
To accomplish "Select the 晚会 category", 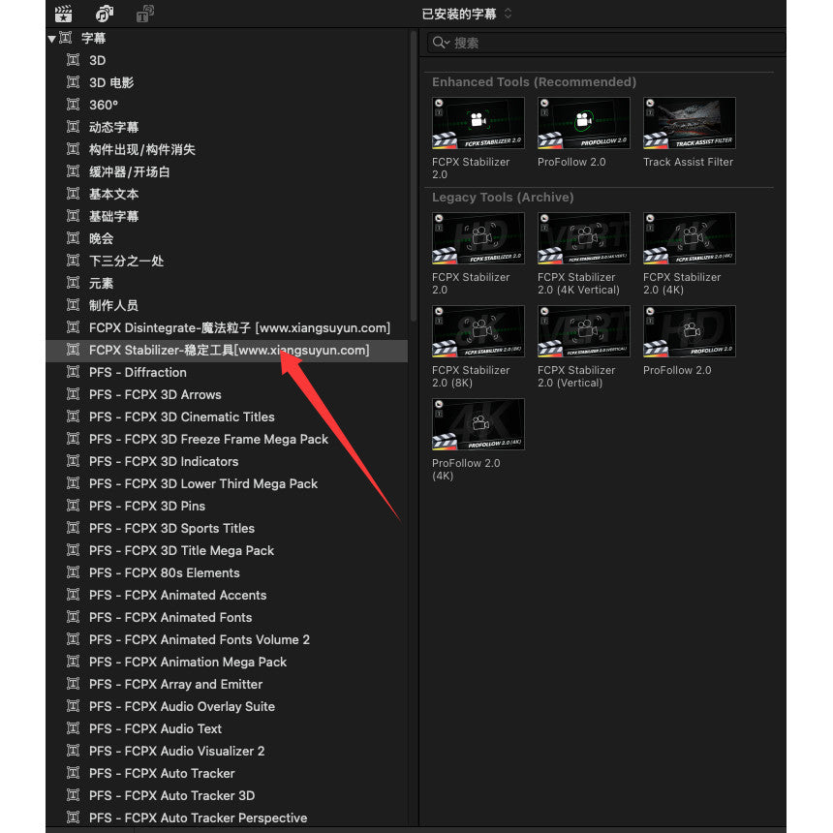I will click(x=227, y=239).
